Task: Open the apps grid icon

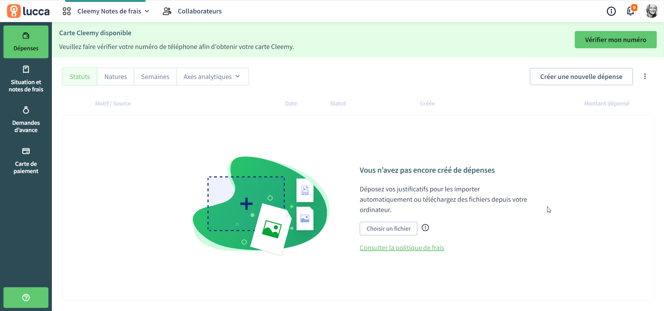Action: coord(67,11)
